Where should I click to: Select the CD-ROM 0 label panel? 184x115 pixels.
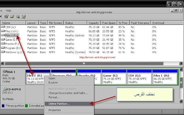(13, 95)
